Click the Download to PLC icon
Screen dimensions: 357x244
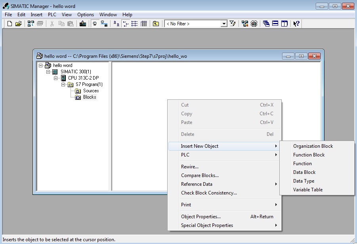coord(82,24)
